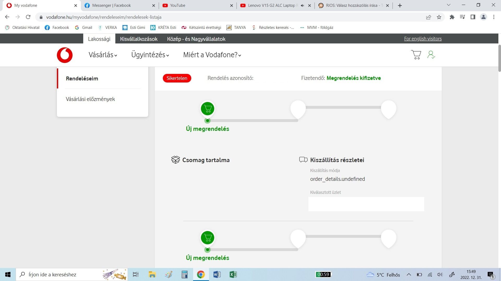Click the Kiválasztott üzlet white field
The height and width of the screenshot is (281, 501).
(x=366, y=204)
